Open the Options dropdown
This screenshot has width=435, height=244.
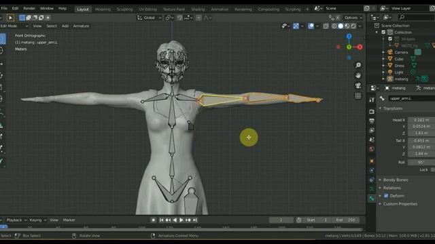(353, 18)
